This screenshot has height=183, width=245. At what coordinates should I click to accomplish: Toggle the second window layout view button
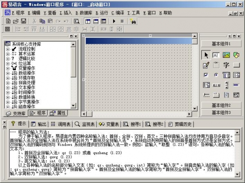pos(96,21)
